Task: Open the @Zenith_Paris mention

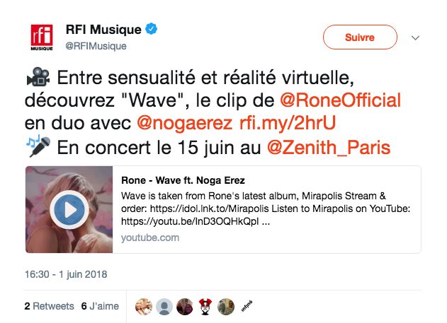Action: pyautogui.click(x=328, y=148)
